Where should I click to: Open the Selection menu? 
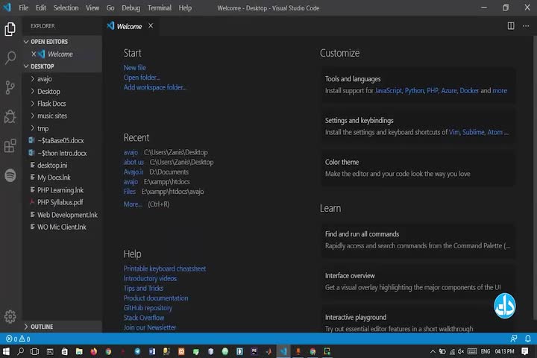66,7
